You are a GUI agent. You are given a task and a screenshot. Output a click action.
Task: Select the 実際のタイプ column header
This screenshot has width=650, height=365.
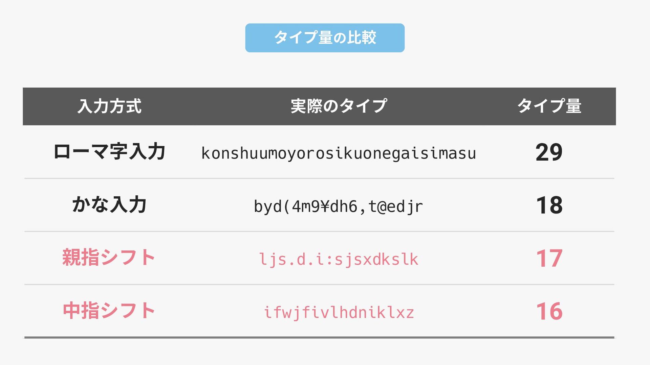click(339, 106)
